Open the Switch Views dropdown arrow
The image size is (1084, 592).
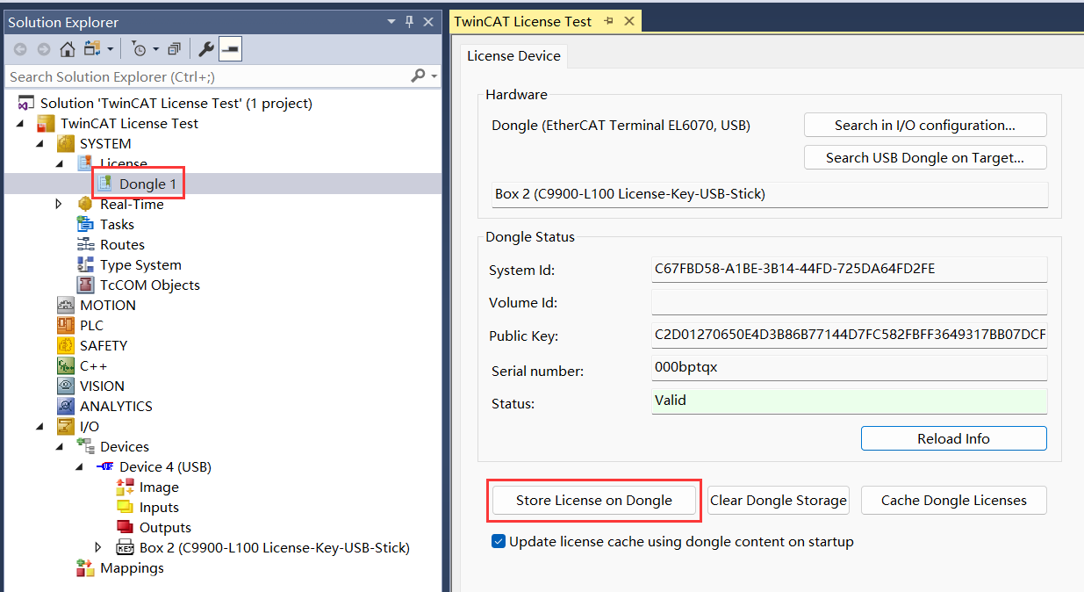pyautogui.click(x=110, y=49)
